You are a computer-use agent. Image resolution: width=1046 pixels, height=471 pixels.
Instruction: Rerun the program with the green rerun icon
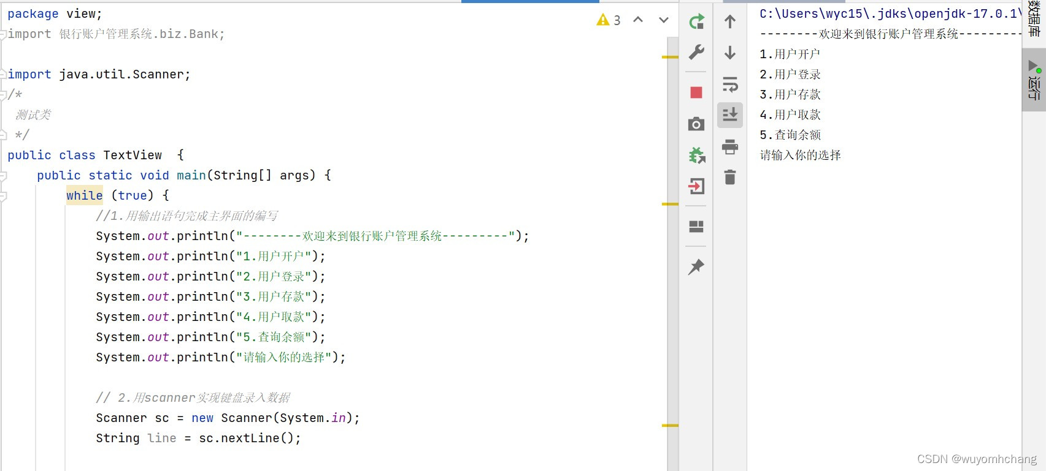(x=696, y=22)
